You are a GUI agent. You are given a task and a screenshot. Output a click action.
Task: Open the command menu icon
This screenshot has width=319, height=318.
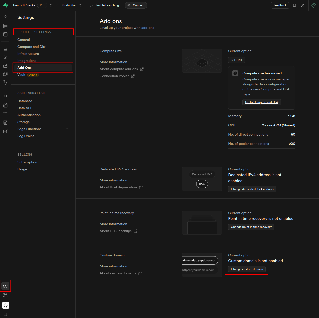pos(5,295)
